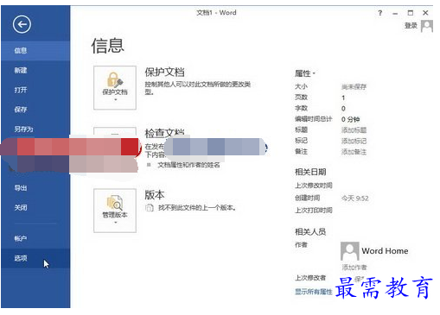Click the 保护文档 heading text
This screenshot has height=315, width=440.
[x=164, y=72]
